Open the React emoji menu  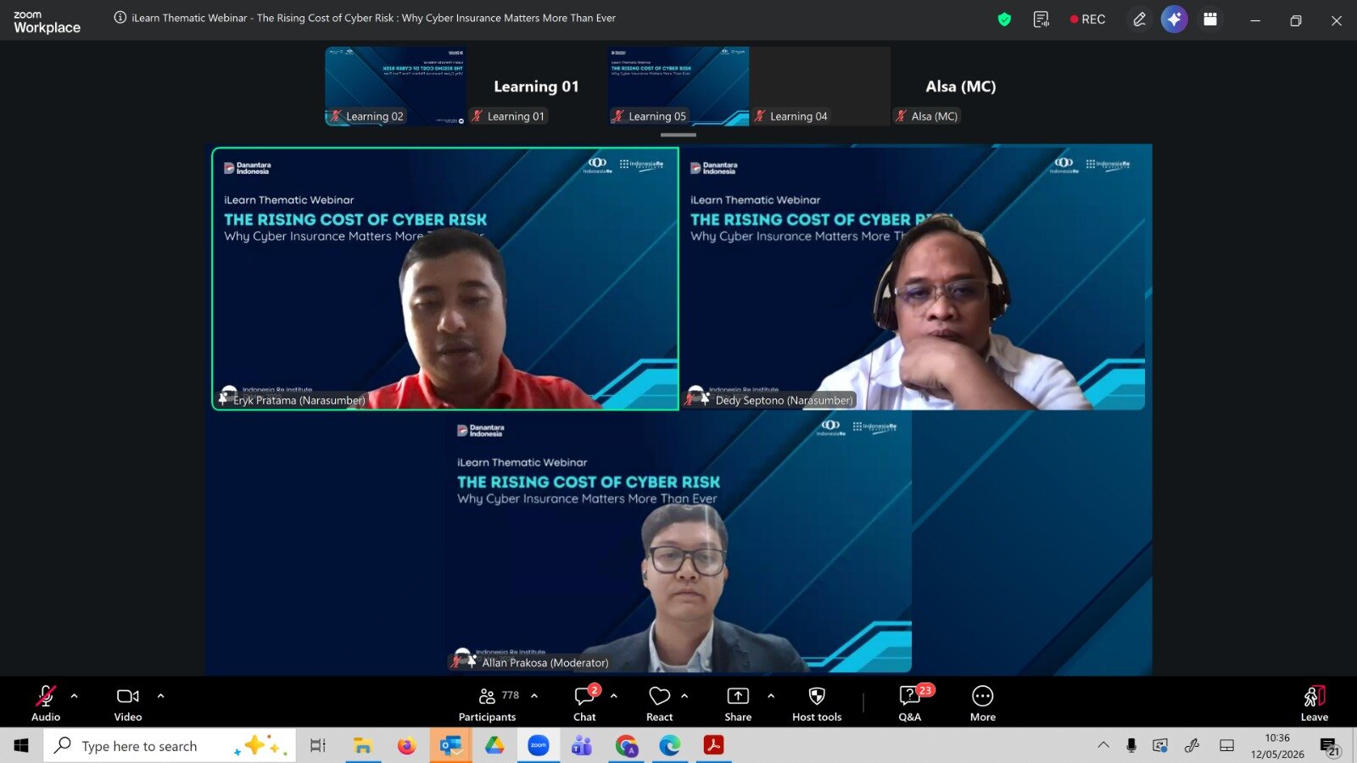click(660, 704)
